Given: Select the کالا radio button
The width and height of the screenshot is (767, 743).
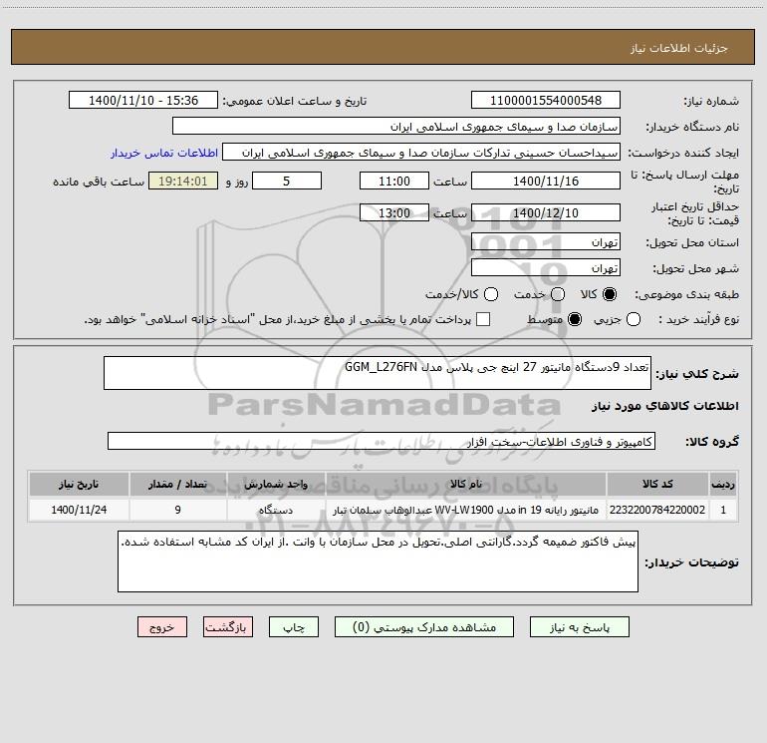Looking at the screenshot, I should (610, 294).
